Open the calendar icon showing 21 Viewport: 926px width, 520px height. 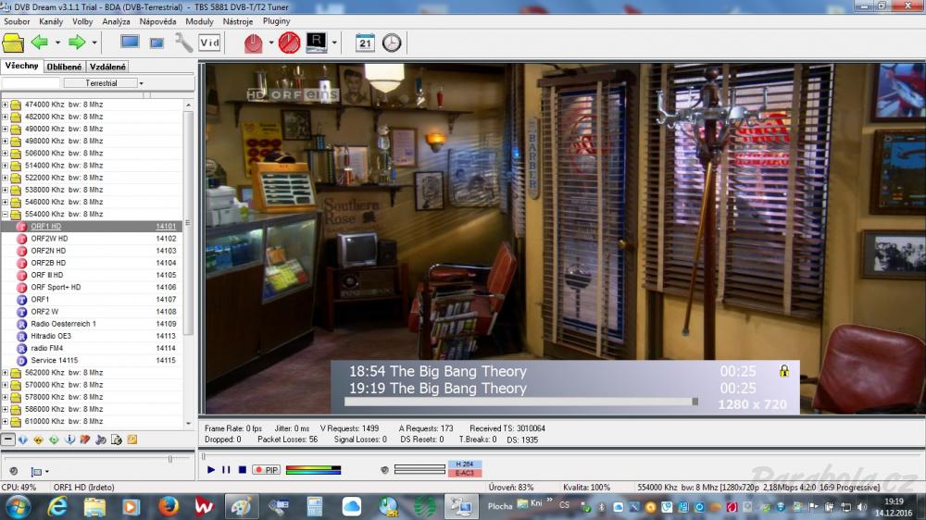[x=365, y=43]
